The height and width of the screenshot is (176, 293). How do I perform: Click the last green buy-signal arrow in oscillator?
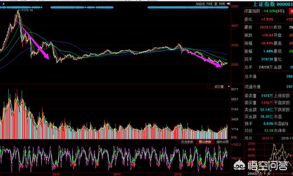pos(226,153)
